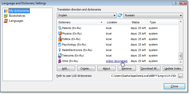
Task: Click the Telecoms satellite dish icon
Action: pos(60,55)
